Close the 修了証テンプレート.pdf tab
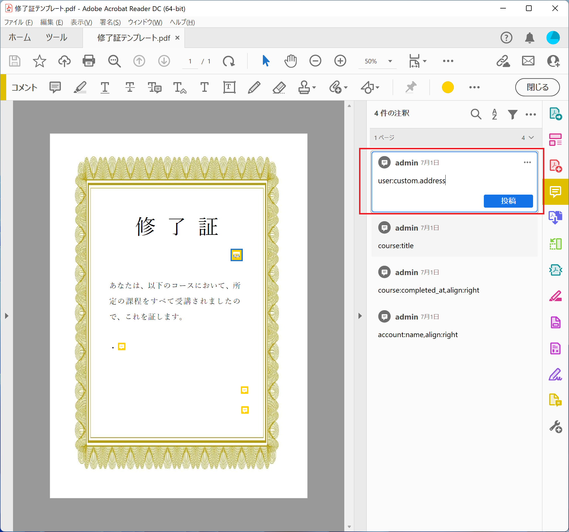Screen dimensions: 569x532 (x=177, y=38)
